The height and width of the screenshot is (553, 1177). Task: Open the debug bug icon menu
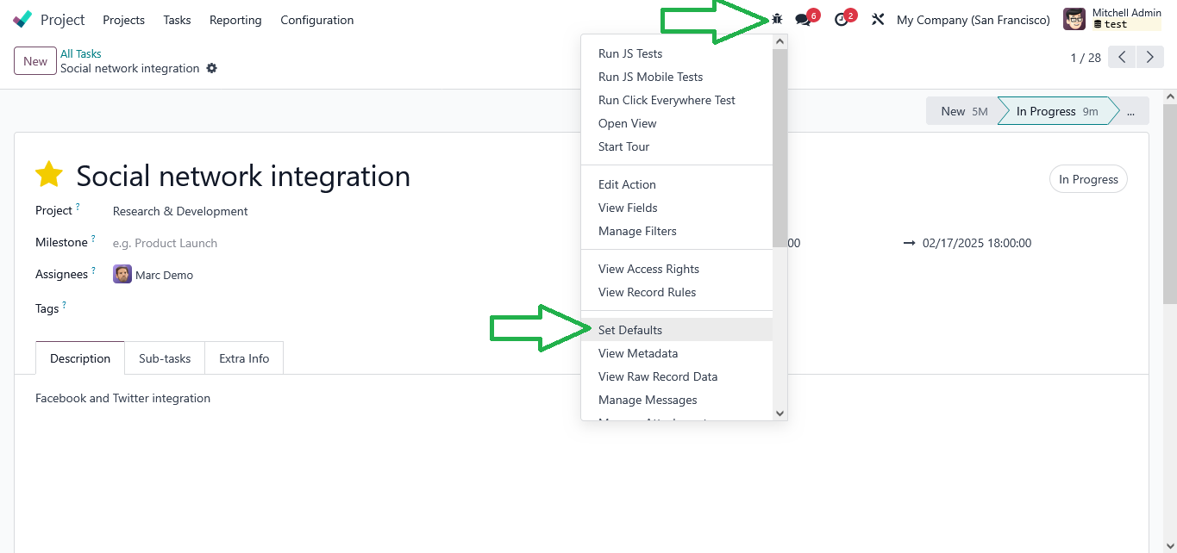(777, 19)
